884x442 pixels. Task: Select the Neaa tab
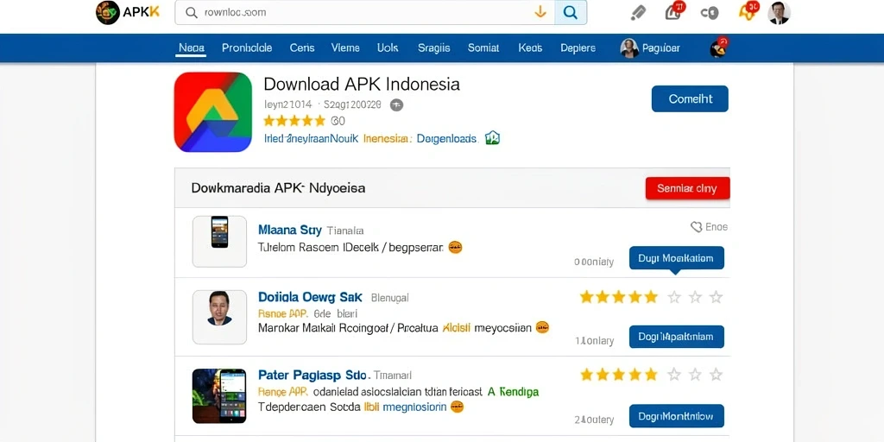click(x=191, y=48)
